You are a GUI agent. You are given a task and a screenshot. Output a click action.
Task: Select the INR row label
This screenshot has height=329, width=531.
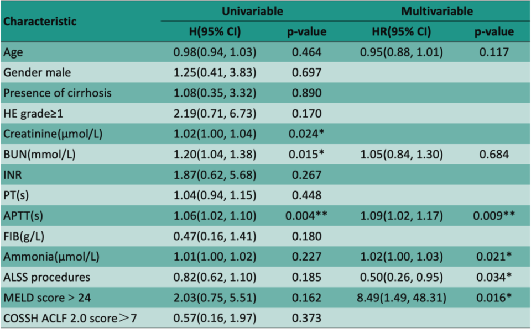pos(12,175)
